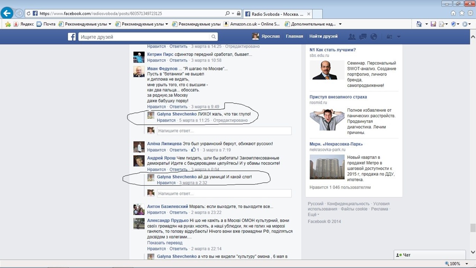
Task: Go to Главная in the Facebook bar
Action: tap(294, 36)
